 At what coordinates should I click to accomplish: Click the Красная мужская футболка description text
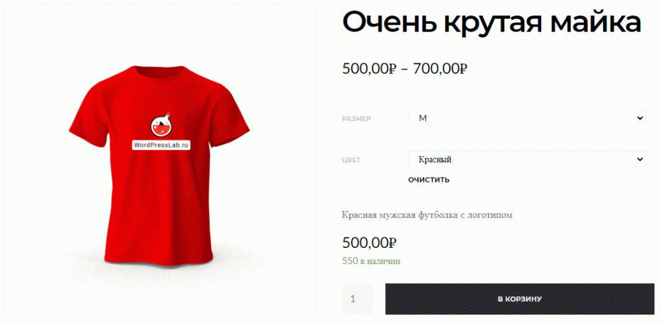427,215
